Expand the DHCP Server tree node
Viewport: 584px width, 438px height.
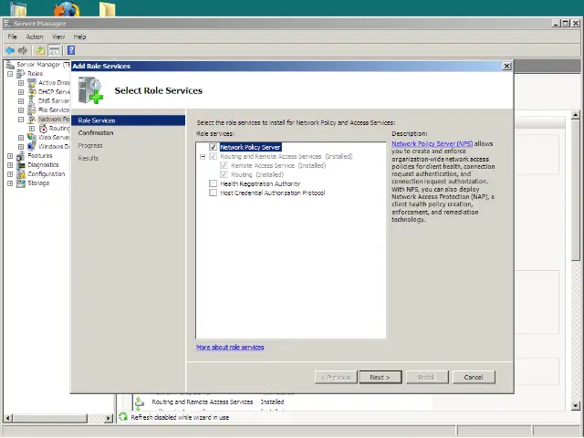[21, 92]
